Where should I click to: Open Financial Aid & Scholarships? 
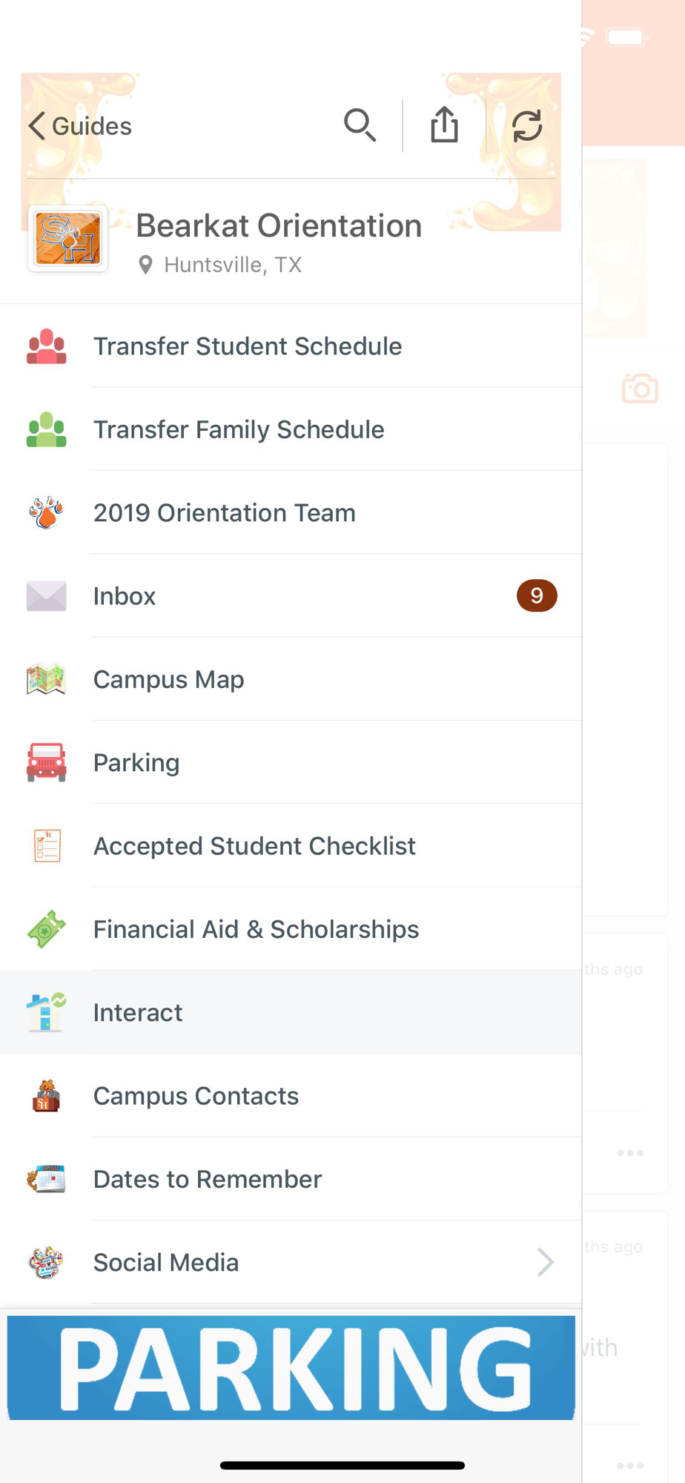[x=256, y=929]
